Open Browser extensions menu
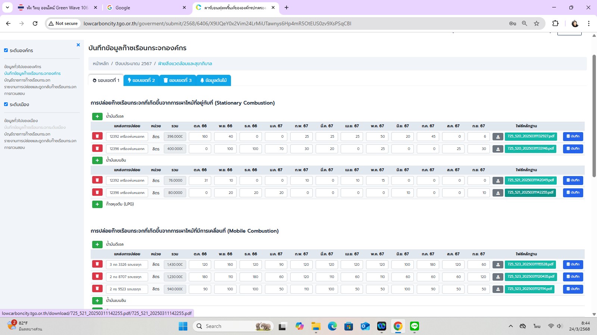 (x=555, y=23)
